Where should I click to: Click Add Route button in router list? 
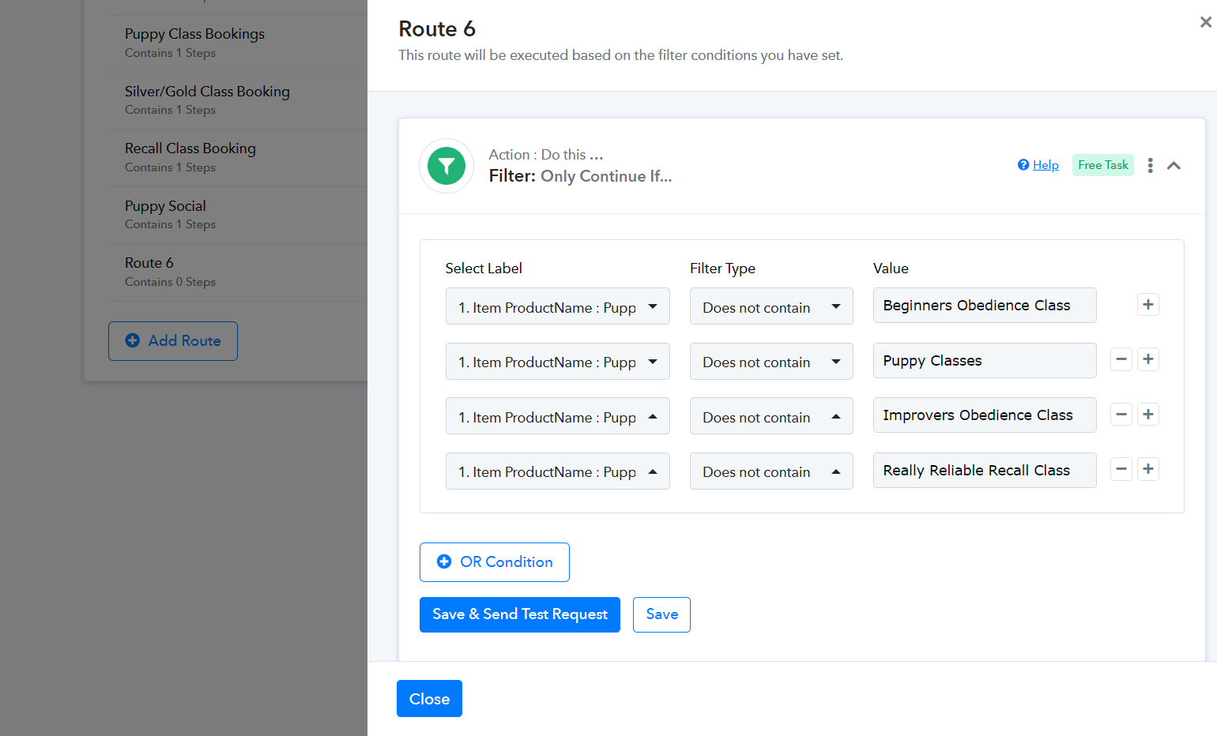coord(173,341)
